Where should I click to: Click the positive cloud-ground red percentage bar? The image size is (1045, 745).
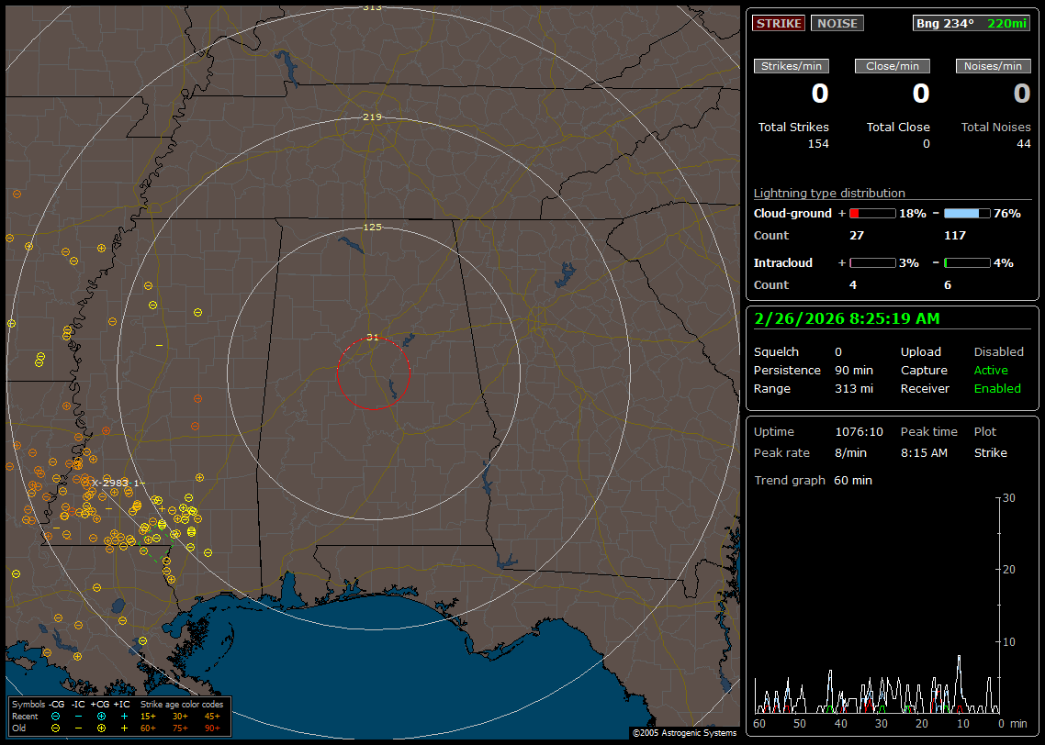point(872,213)
